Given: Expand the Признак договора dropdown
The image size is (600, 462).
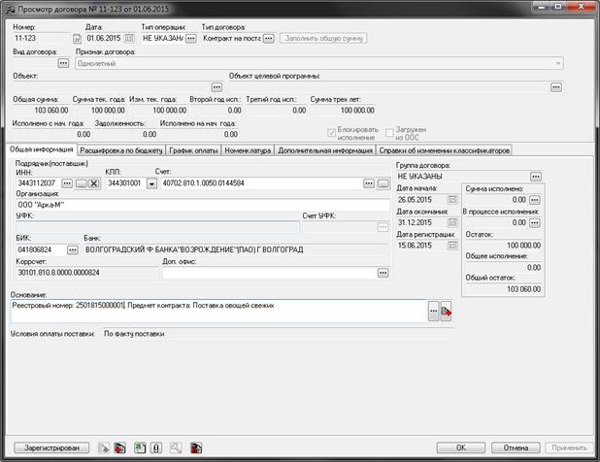Looking at the screenshot, I should point(558,62).
